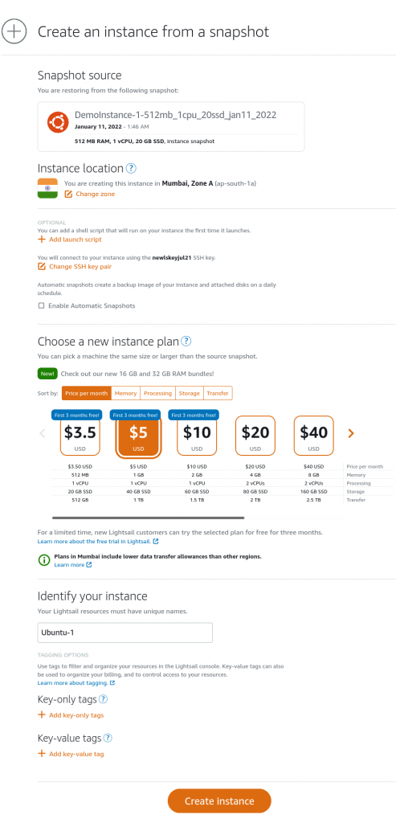396x823 pixels.
Task: Click Key-value tags help icon
Action: pos(108,738)
